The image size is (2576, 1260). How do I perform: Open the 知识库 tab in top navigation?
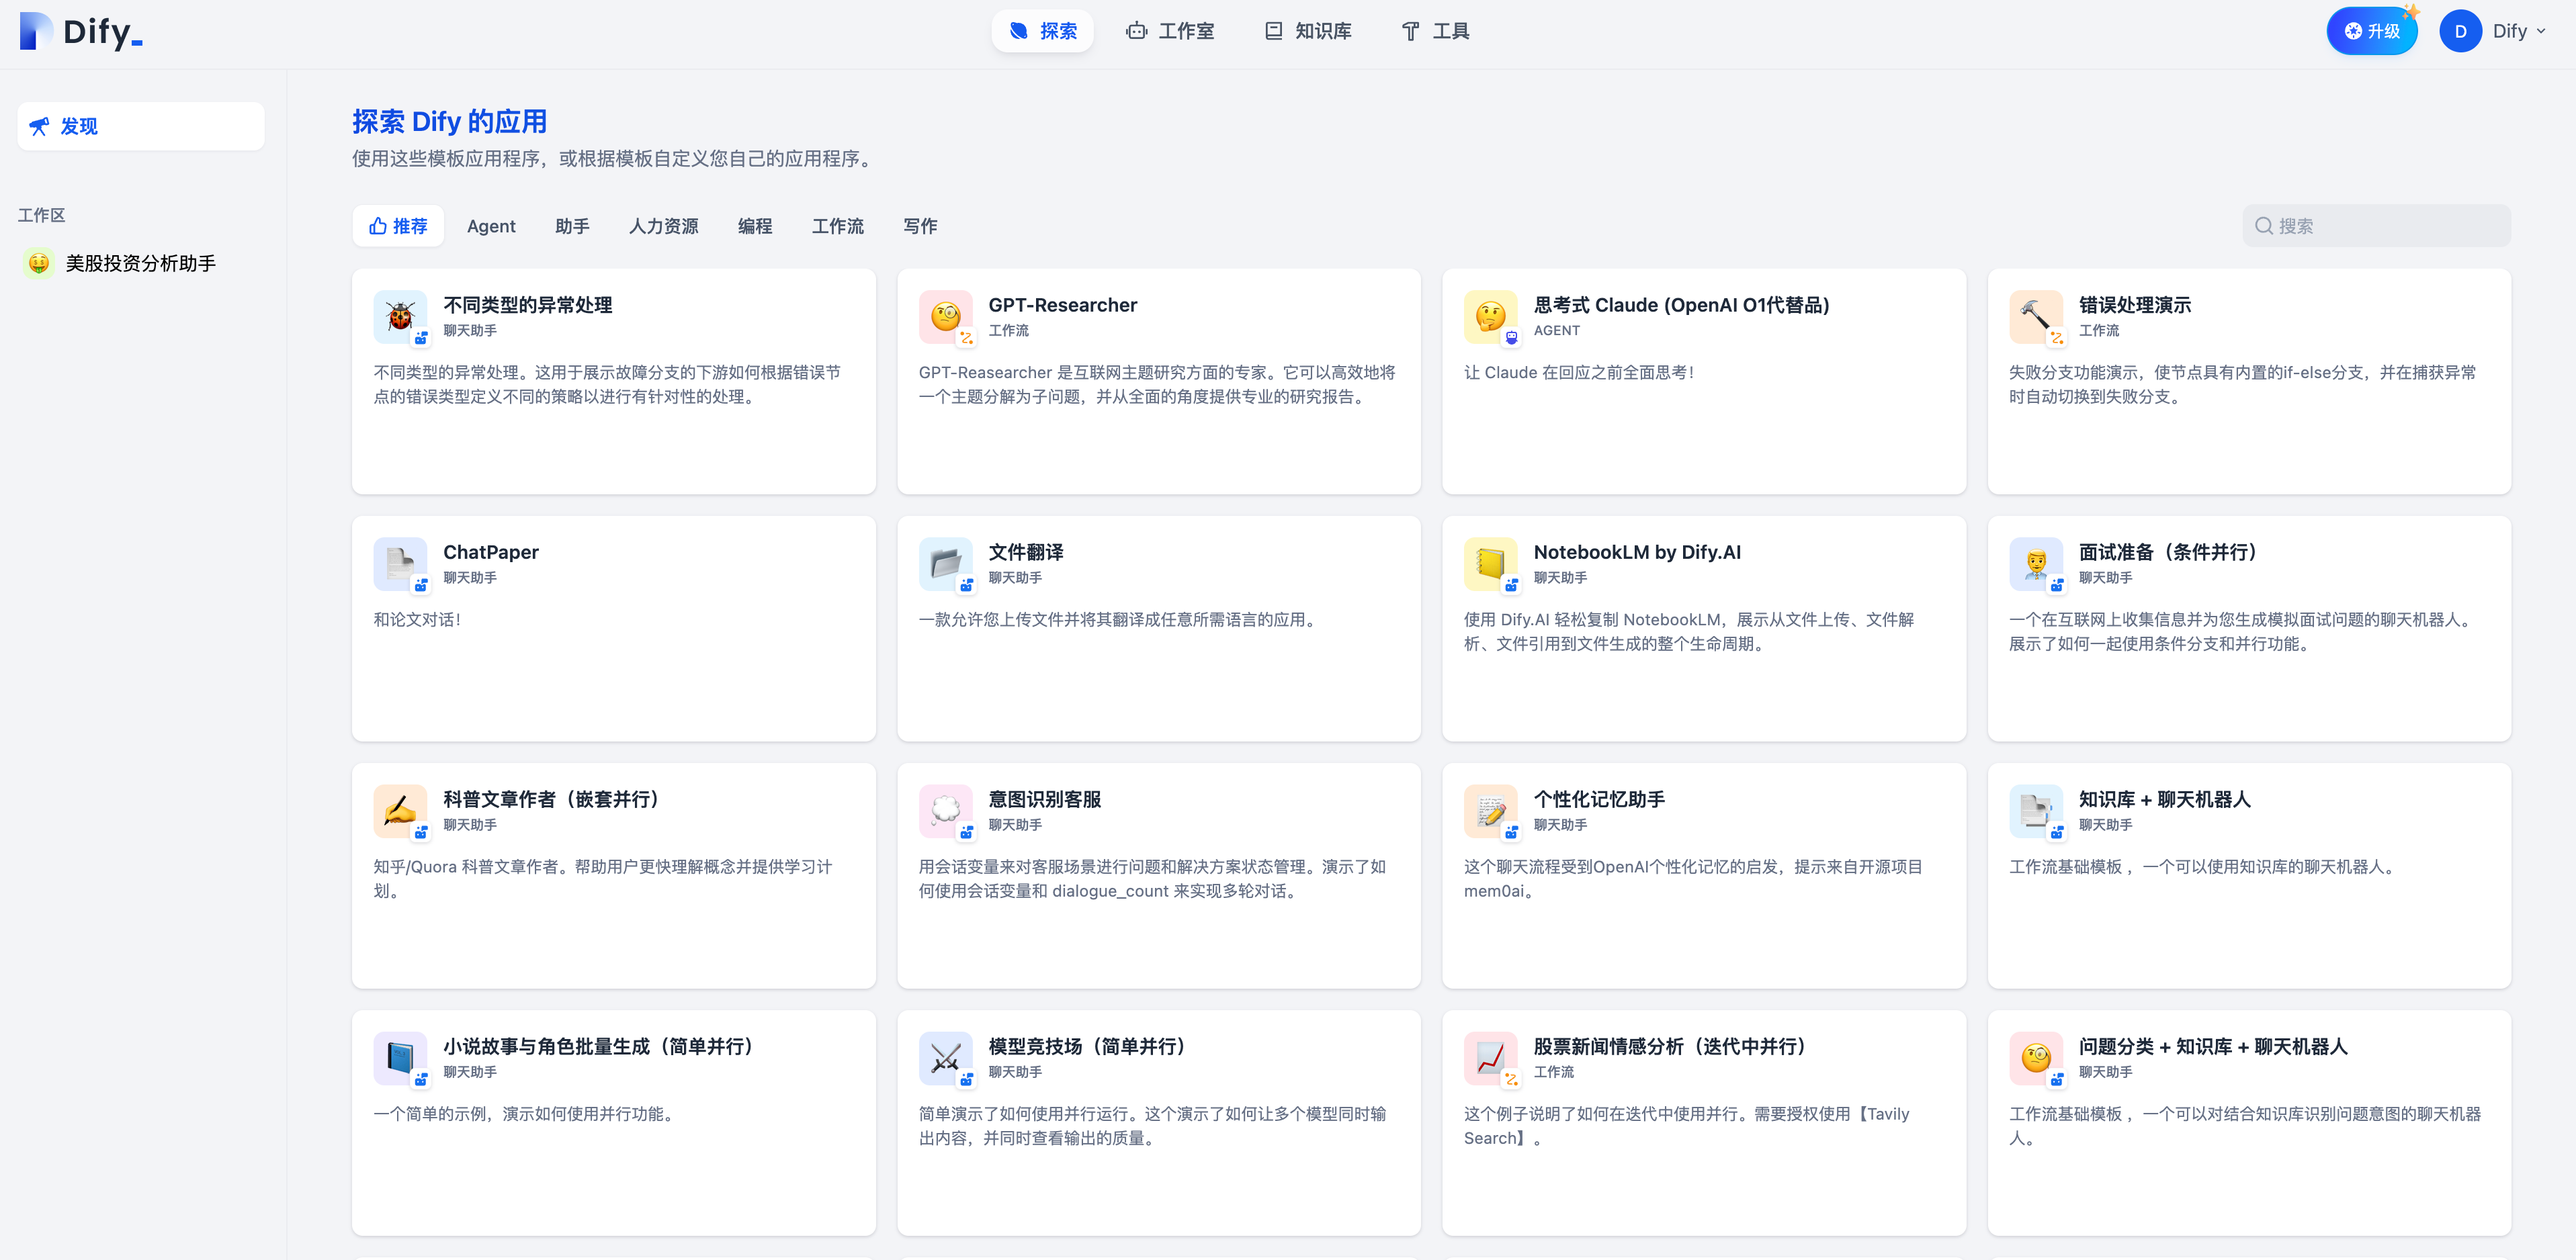point(1308,31)
